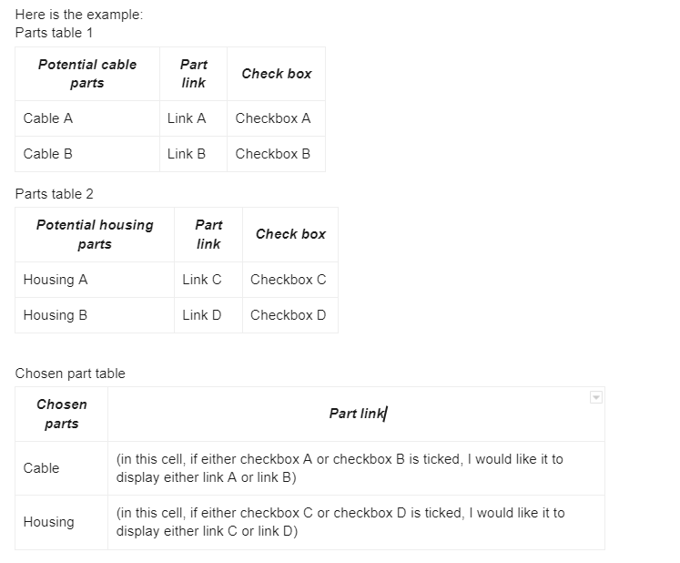Click the 'Checkbox B' cell
Image resolution: width=680 pixels, height=563 pixels.
click(276, 154)
